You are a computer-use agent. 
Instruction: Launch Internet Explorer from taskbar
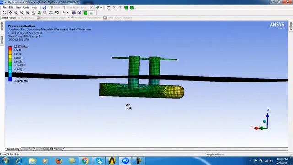pos(19,161)
